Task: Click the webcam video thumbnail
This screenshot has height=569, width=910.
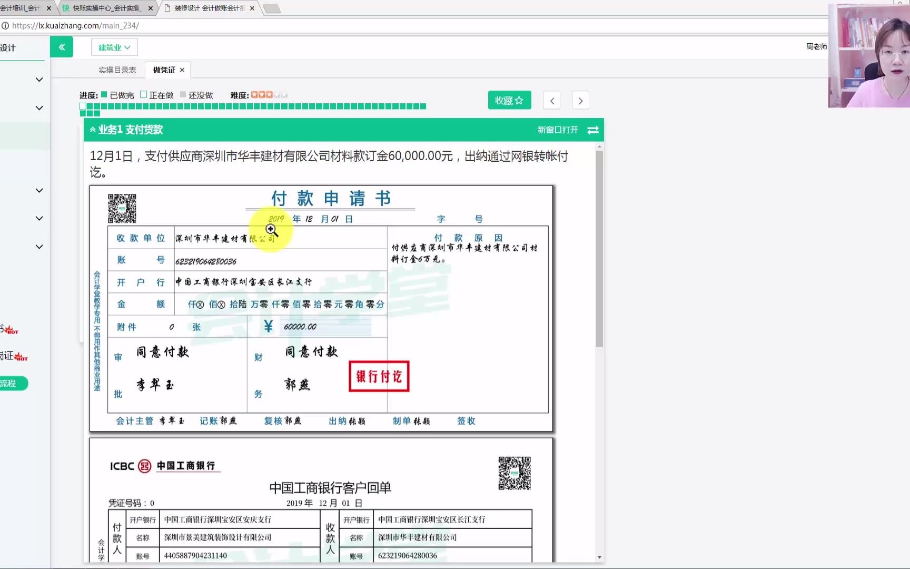Action: pos(869,56)
